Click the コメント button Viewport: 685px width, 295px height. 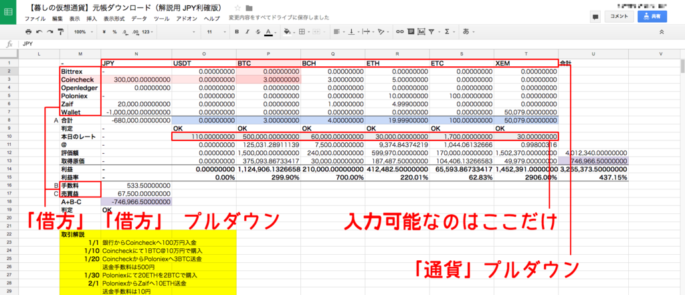619,17
